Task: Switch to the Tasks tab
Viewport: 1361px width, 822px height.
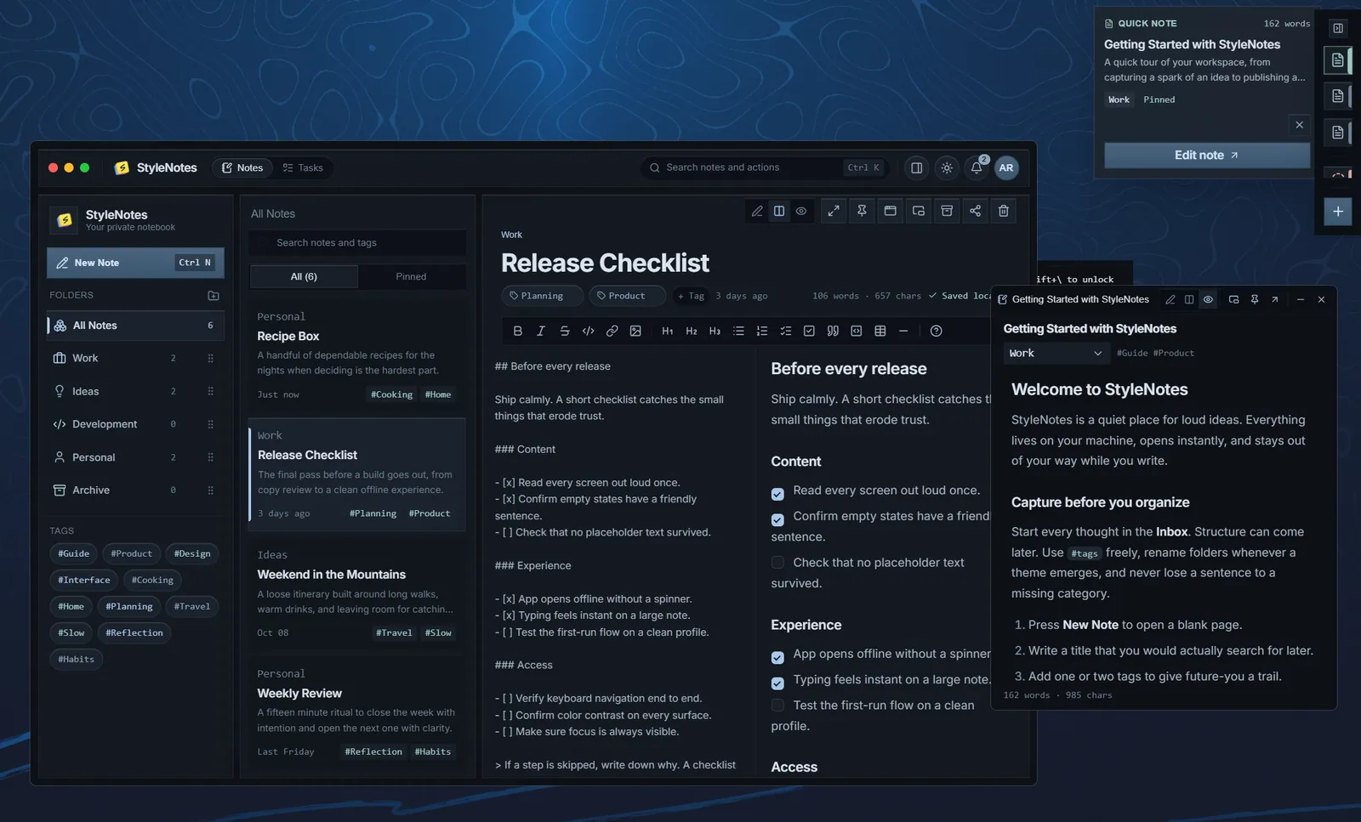Action: (303, 167)
